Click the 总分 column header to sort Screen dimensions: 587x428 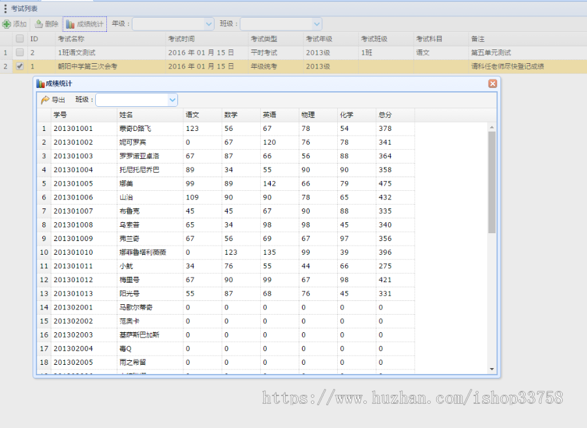click(384, 114)
